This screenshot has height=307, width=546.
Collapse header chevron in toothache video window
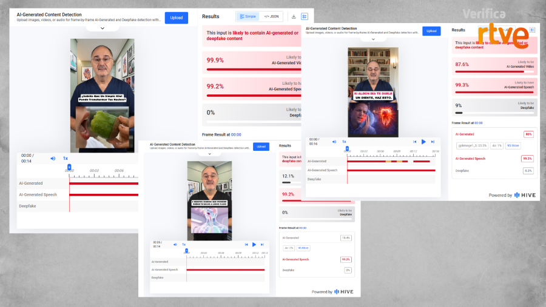coord(373,39)
